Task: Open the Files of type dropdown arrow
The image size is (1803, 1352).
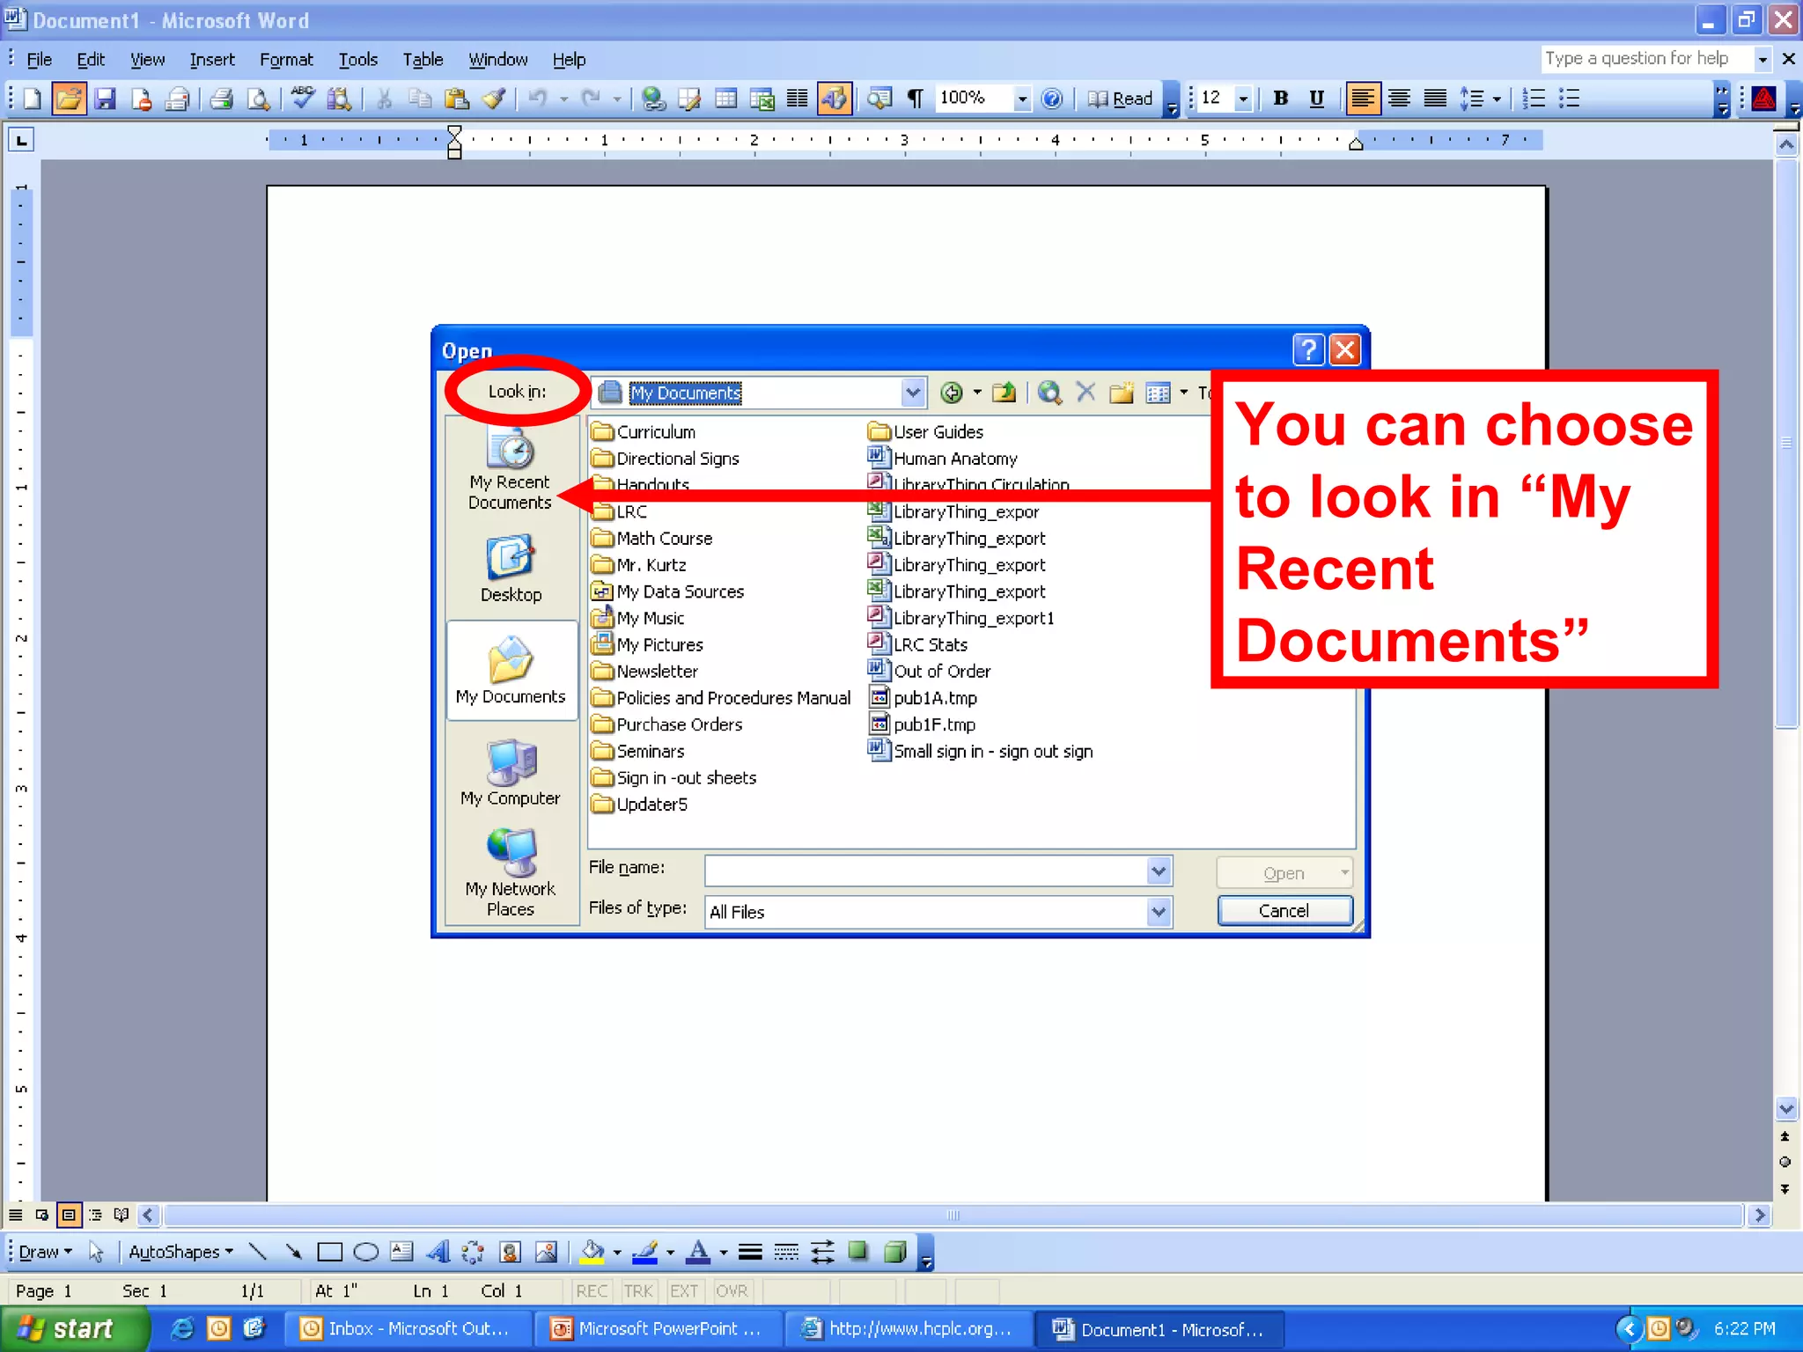Action: (1159, 912)
